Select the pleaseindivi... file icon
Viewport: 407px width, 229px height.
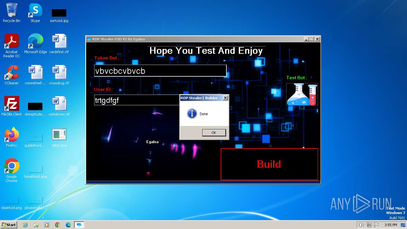tap(35, 202)
